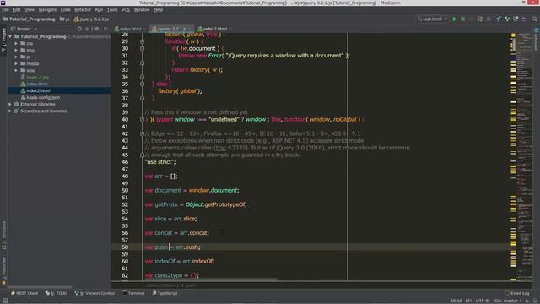540x304 pixels.
Task: Click Tutorial_Programing breadcrumb in navigation bar
Action: coord(30,19)
